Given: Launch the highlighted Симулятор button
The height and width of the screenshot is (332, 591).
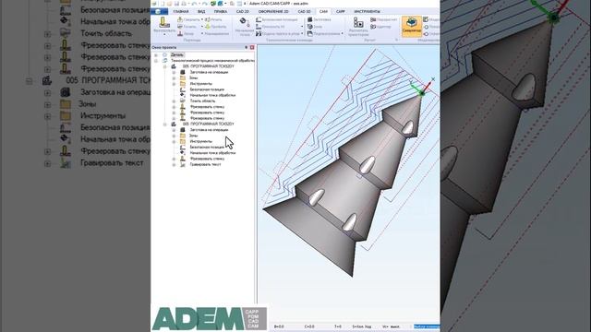Looking at the screenshot, I should [411, 27].
